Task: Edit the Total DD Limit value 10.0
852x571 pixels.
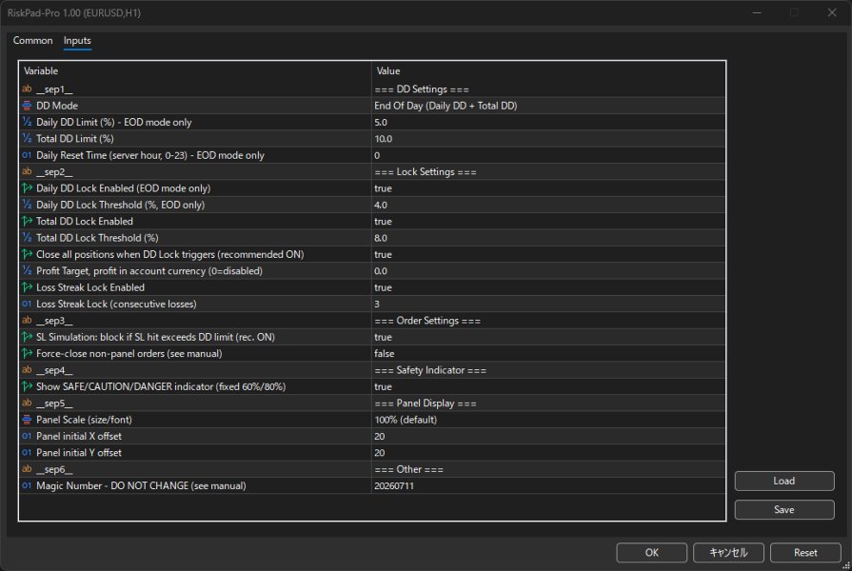Action: pyautogui.click(x=548, y=139)
